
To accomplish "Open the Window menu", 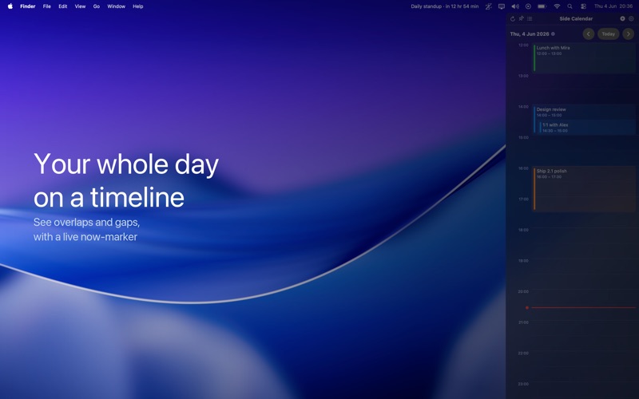I will pos(116,6).
